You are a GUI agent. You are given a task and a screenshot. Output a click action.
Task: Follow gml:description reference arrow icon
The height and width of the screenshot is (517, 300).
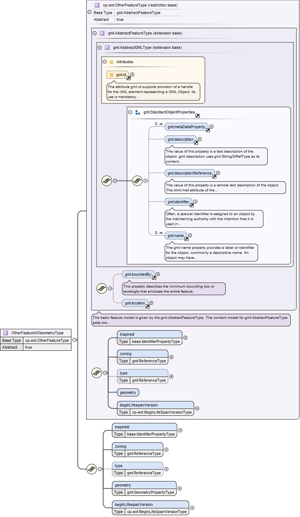tap(196, 143)
